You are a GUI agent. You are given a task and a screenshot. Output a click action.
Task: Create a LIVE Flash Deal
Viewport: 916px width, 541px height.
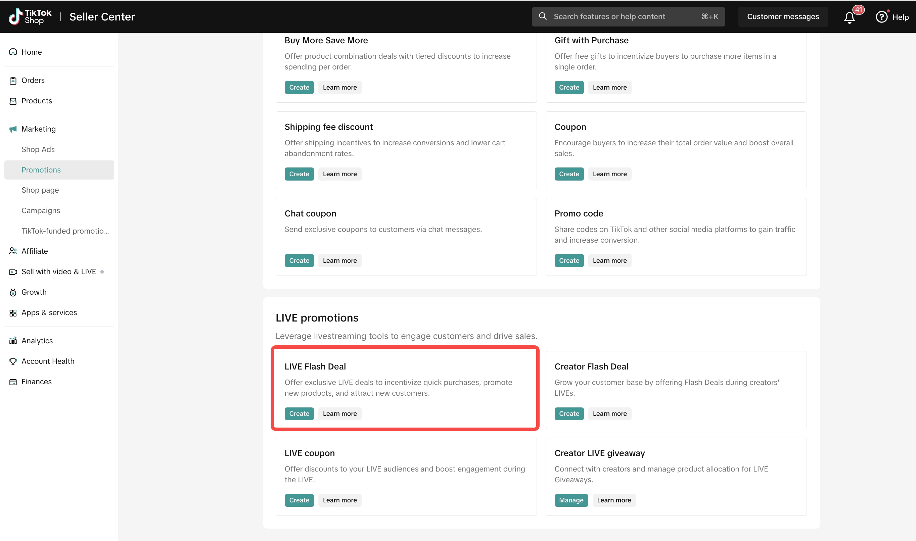point(299,413)
